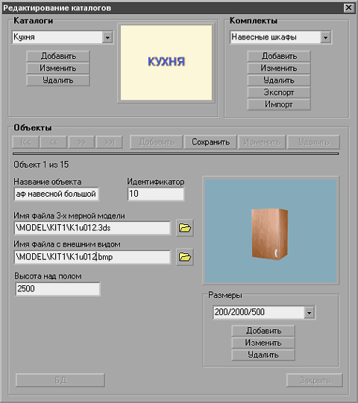Close the Редактирование каталогов window
This screenshot has width=358, height=403.
click(349, 8)
